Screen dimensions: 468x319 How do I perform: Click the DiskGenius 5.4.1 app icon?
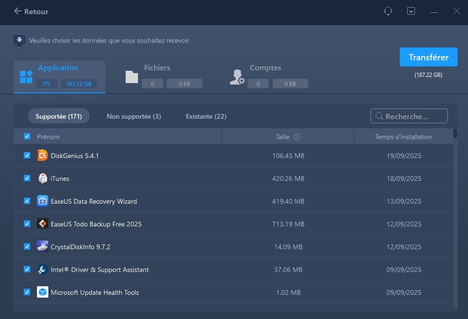pos(43,156)
